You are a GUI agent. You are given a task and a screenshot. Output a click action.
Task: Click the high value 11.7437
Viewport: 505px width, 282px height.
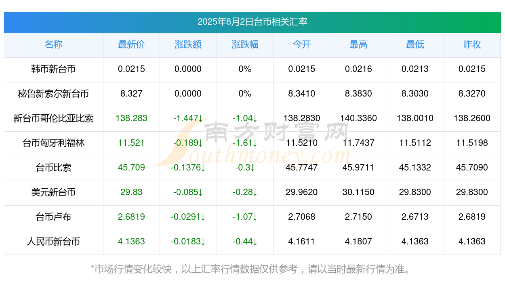point(358,143)
